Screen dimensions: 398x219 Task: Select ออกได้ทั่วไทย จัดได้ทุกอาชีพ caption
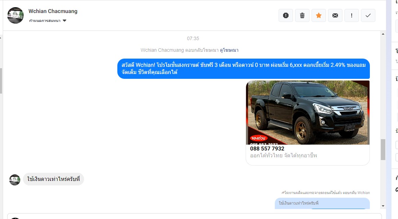tap(283, 155)
